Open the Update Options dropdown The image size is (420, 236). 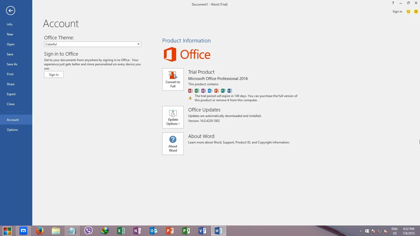pos(173,117)
